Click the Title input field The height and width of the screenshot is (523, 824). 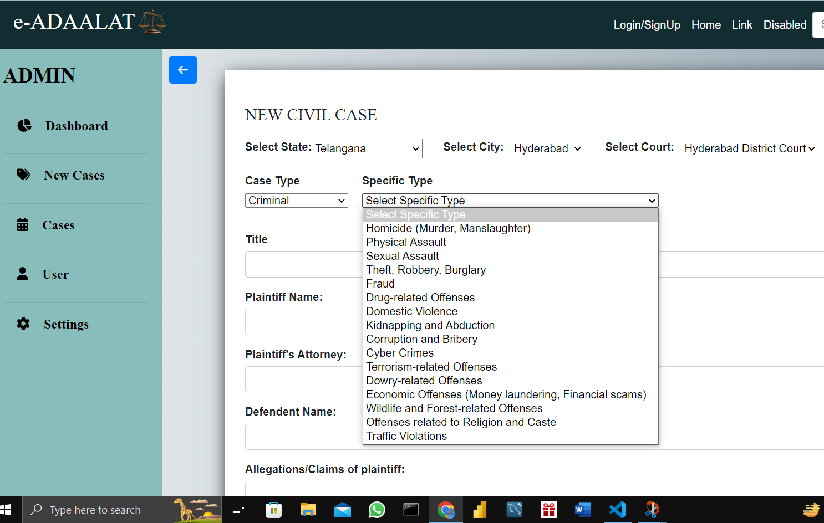pyautogui.click(x=535, y=264)
